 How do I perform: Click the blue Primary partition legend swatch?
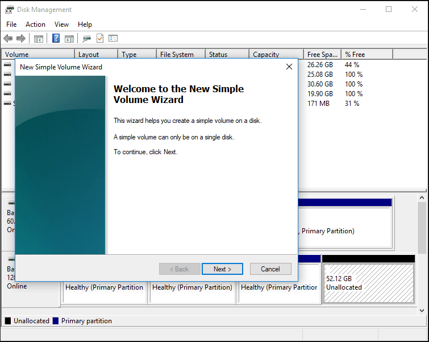point(56,320)
